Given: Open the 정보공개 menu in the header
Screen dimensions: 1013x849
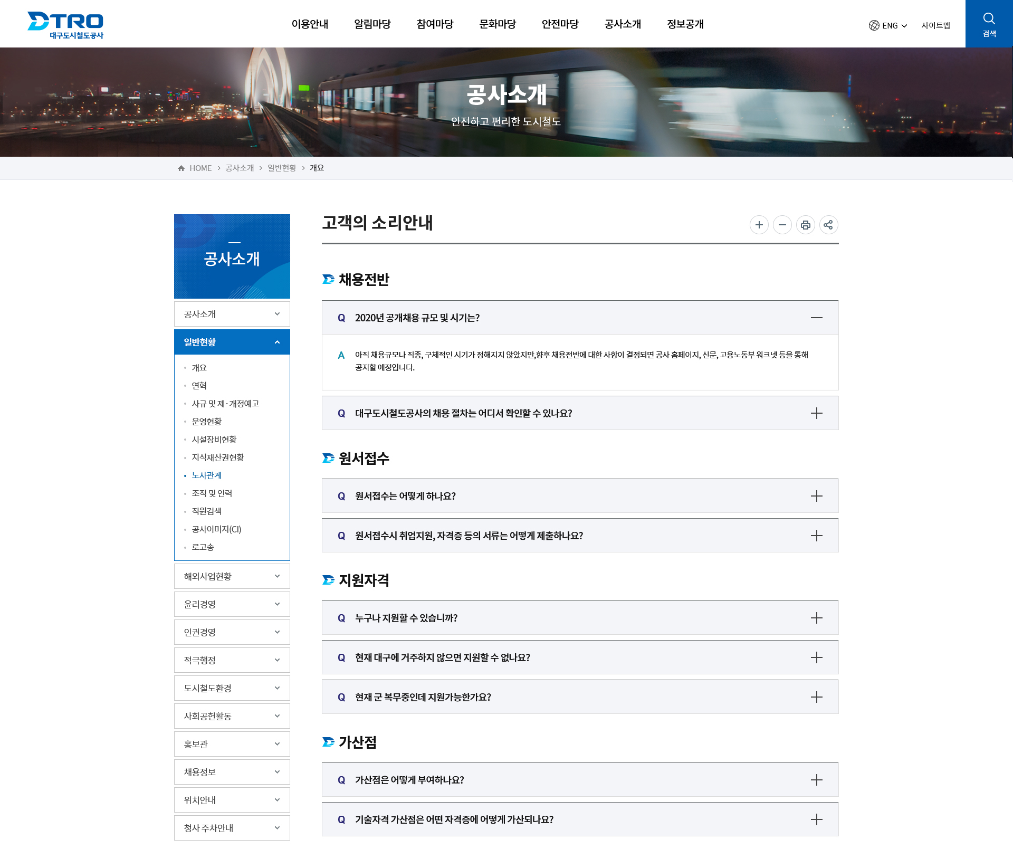Looking at the screenshot, I should [684, 24].
